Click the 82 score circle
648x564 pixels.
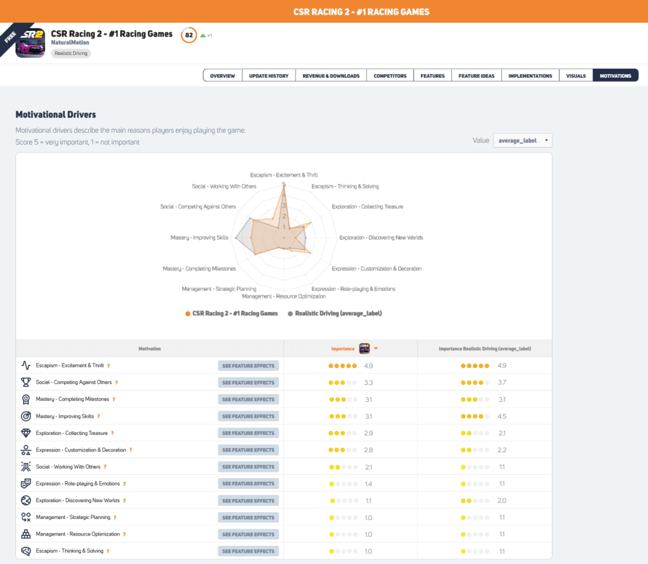pos(189,35)
